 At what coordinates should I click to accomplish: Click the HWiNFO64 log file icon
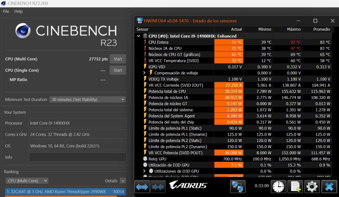pos(295,186)
